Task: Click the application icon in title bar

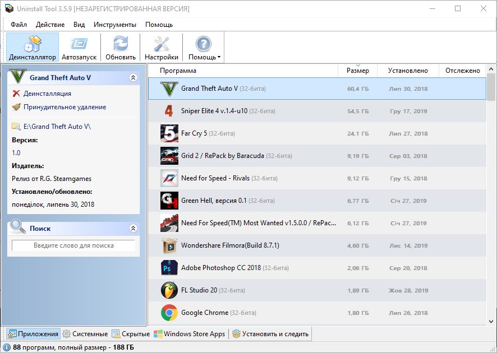Action: (9, 8)
